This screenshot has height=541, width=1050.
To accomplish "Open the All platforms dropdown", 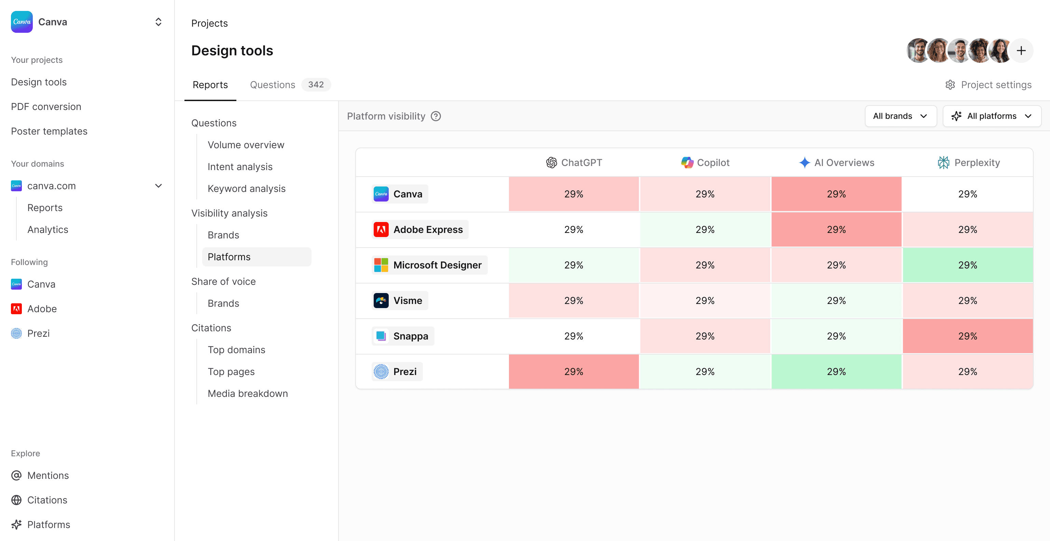I will (992, 116).
